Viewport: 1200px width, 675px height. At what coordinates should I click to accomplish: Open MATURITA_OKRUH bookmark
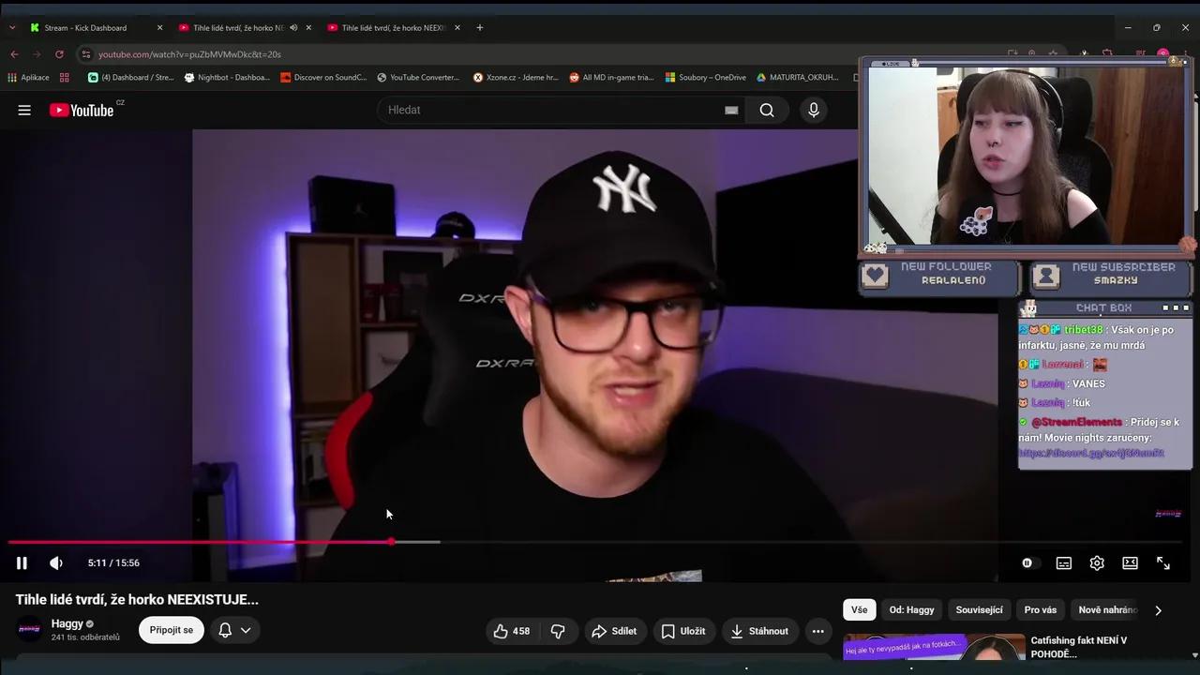coord(797,78)
